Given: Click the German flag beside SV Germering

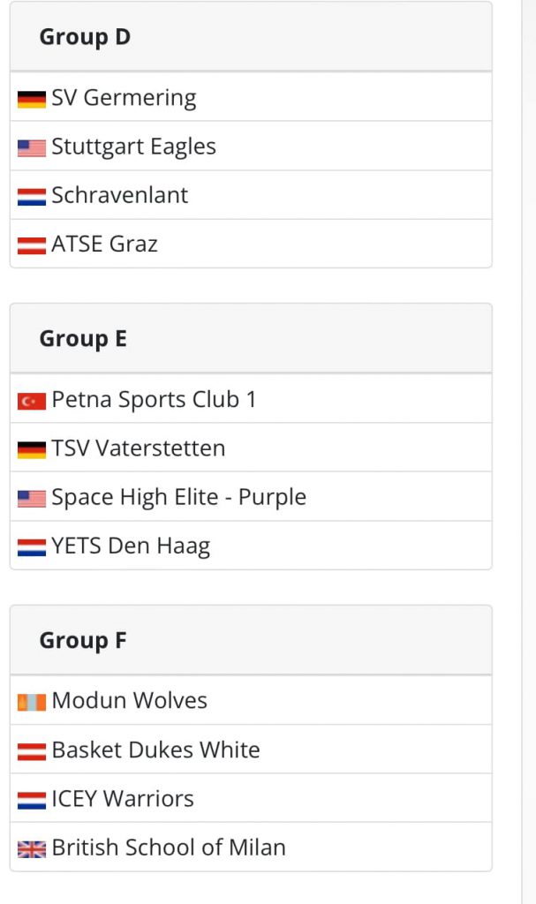Looking at the screenshot, I should pos(32,100).
